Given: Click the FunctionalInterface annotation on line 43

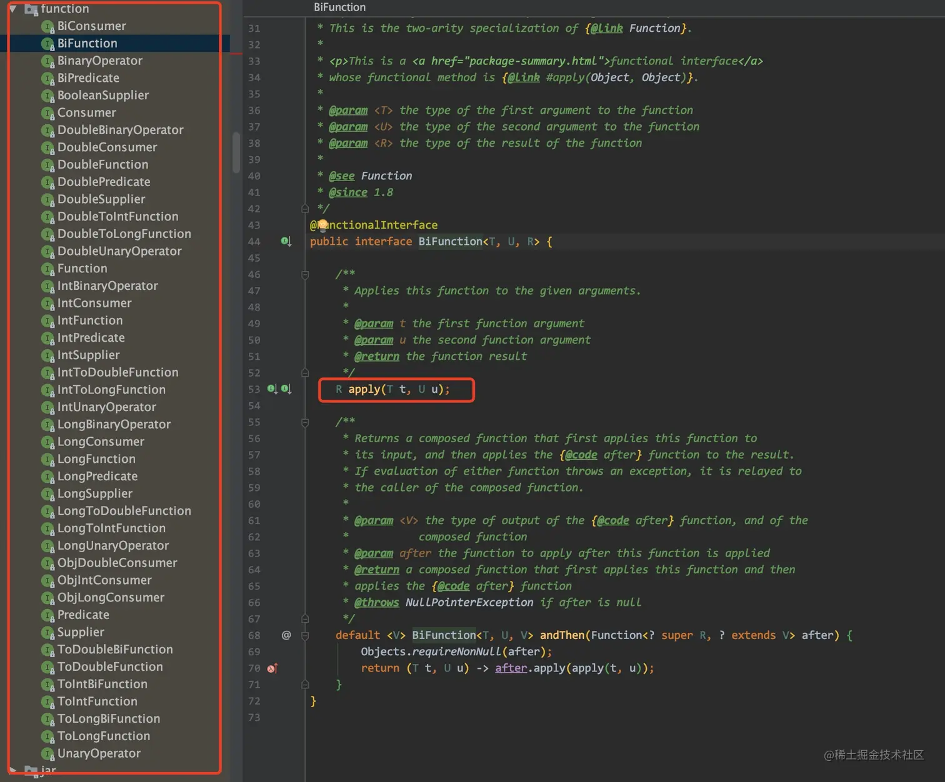Looking at the screenshot, I should tap(374, 225).
